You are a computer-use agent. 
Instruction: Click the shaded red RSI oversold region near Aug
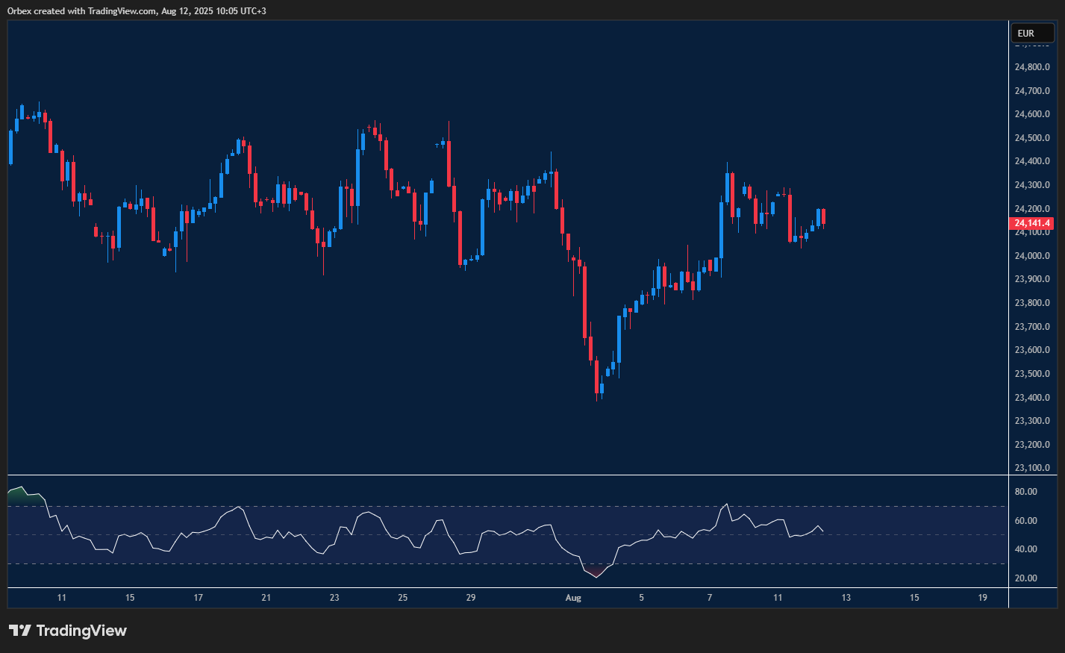coord(595,572)
